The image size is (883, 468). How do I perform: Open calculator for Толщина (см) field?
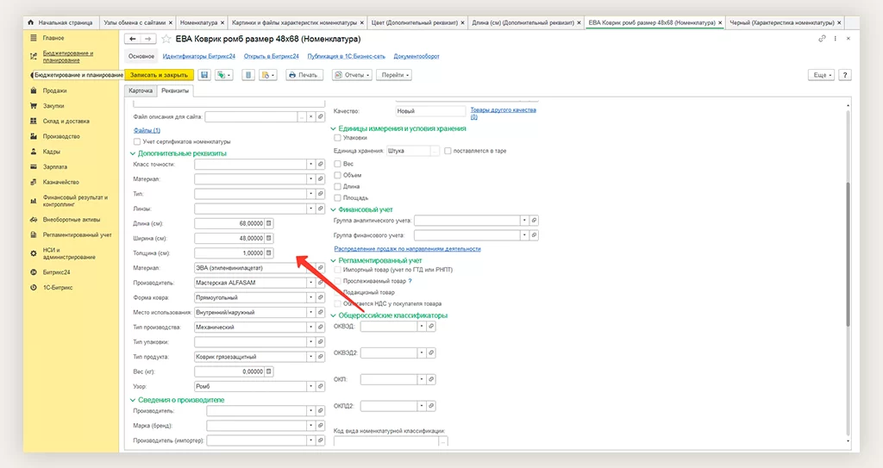tap(268, 253)
